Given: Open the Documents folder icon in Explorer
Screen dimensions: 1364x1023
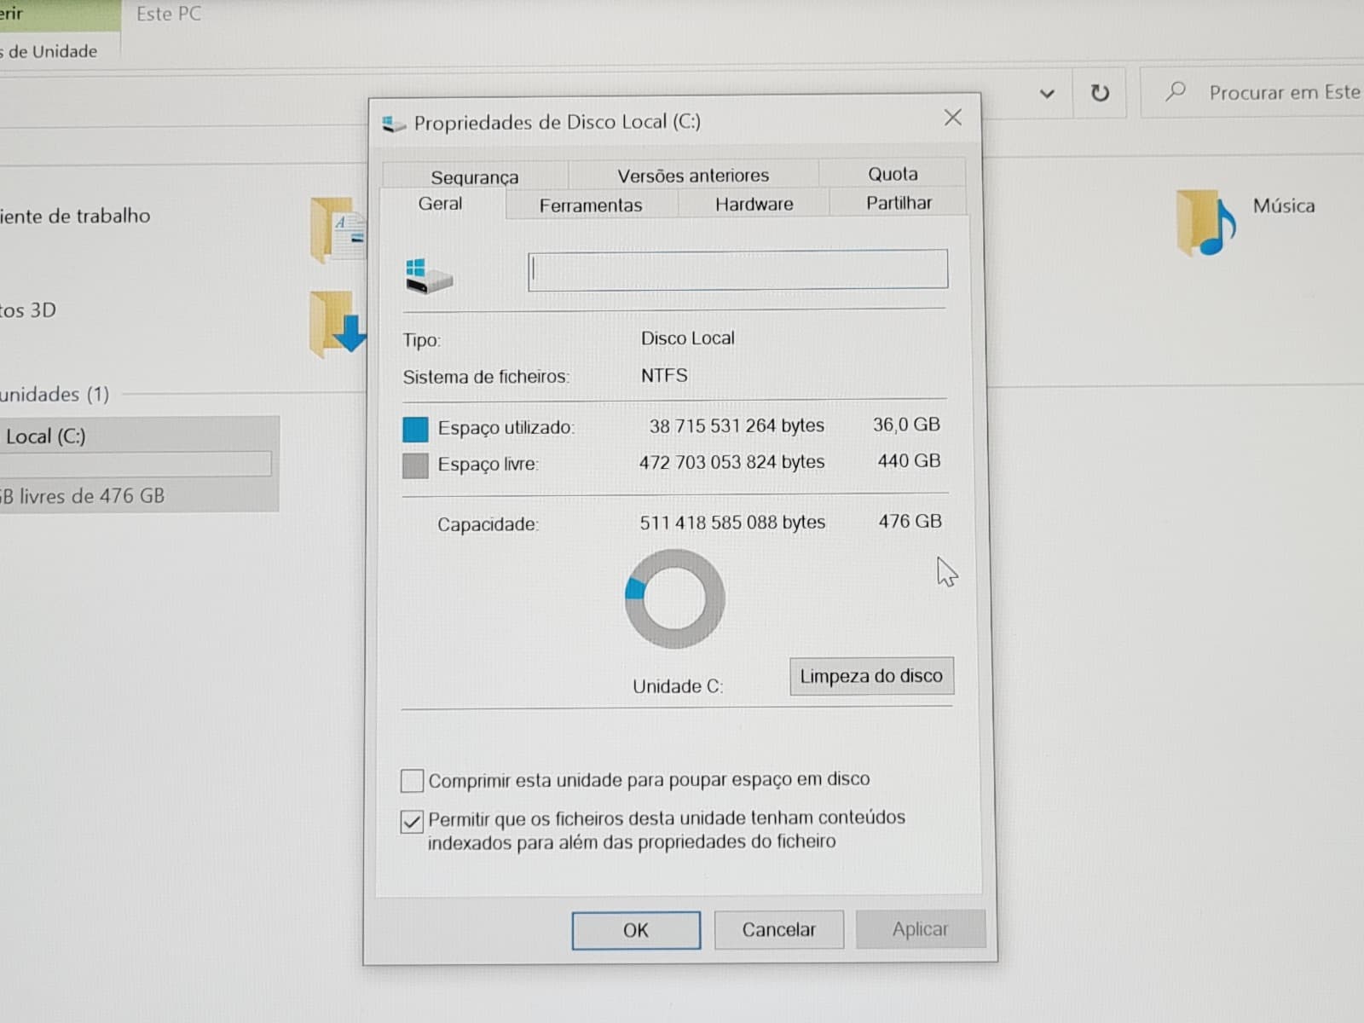Looking at the screenshot, I should 338,229.
